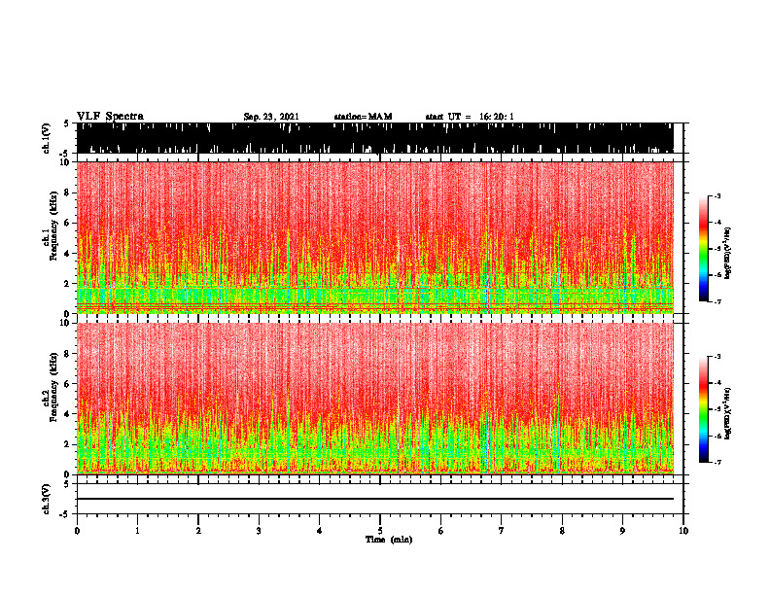Click the "station=MAM" header label
This screenshot has height=595, width=770.
(363, 117)
